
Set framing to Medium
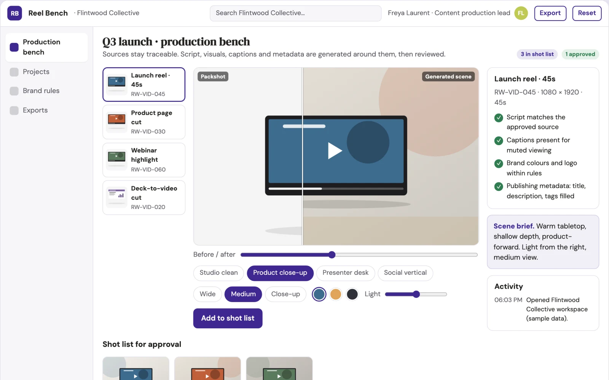[x=243, y=294]
